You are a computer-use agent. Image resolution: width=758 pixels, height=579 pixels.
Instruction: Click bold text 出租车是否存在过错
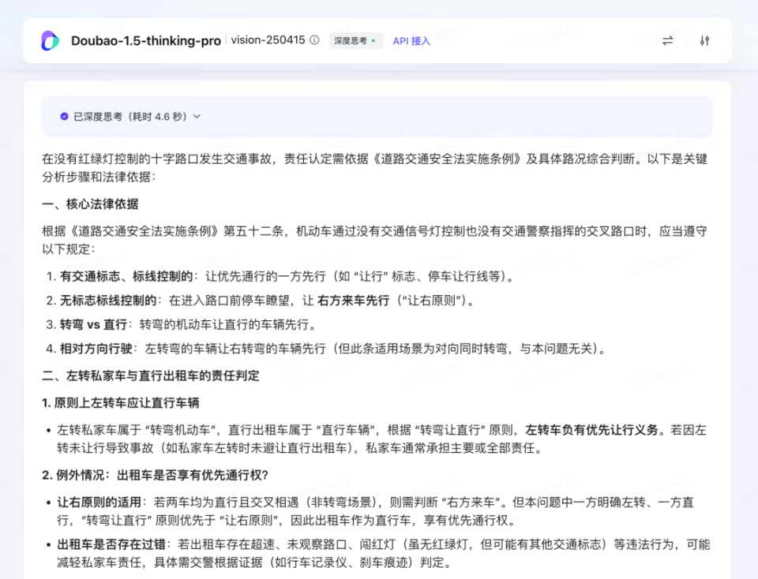[111, 545]
